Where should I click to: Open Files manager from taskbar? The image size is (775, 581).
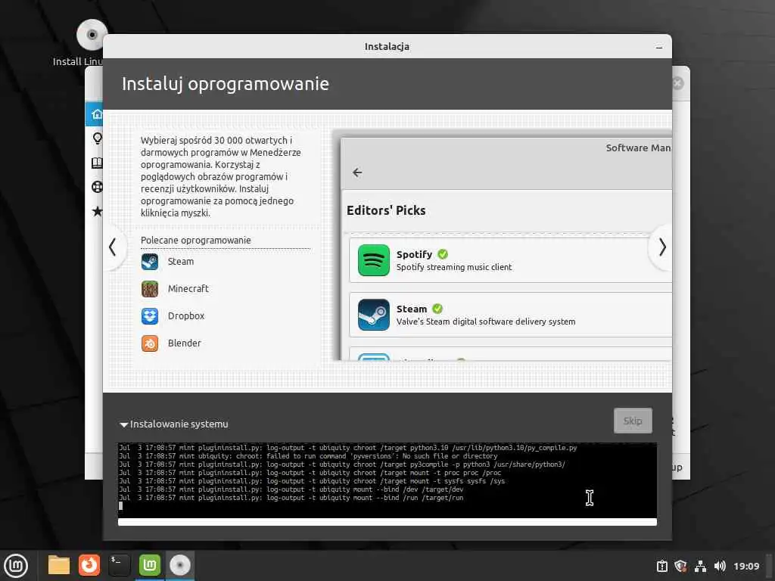[x=59, y=565]
